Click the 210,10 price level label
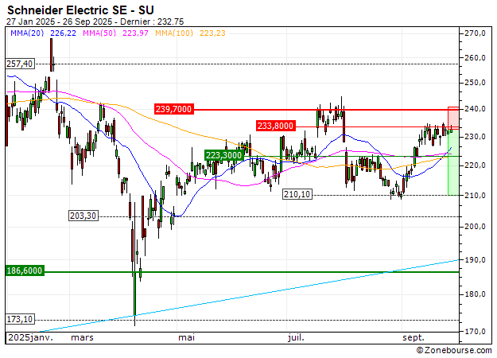The height and width of the screenshot is (358, 497). [297, 193]
